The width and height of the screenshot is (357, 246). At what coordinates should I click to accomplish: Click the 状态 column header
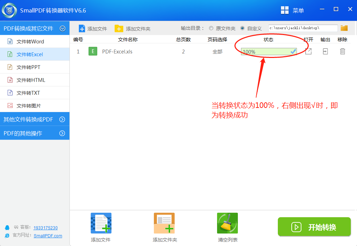click(268, 40)
